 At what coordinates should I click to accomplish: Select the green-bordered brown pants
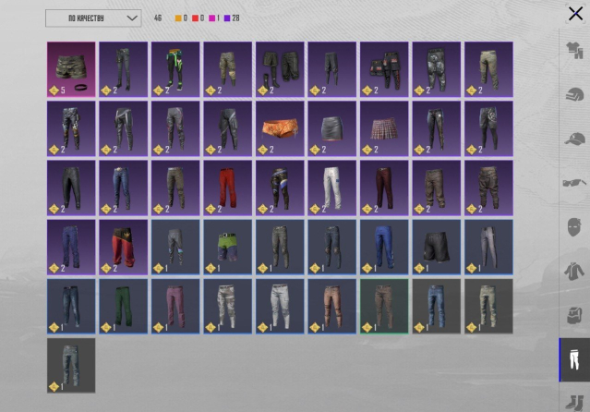(384, 306)
